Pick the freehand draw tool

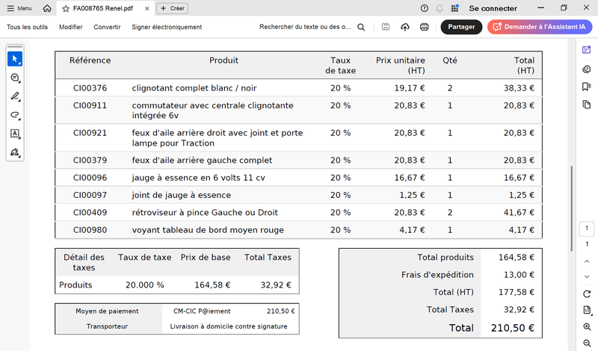point(15,115)
